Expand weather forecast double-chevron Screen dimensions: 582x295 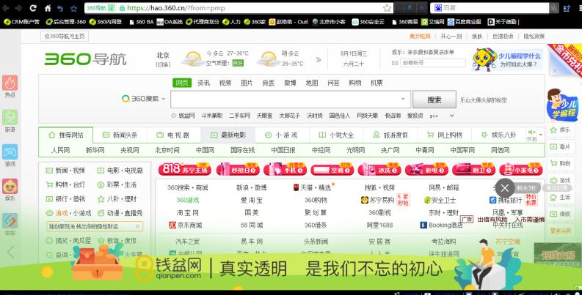[318, 59]
